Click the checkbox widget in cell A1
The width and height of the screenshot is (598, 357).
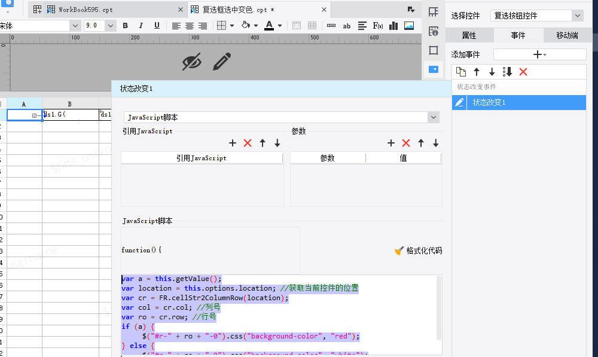click(34, 115)
